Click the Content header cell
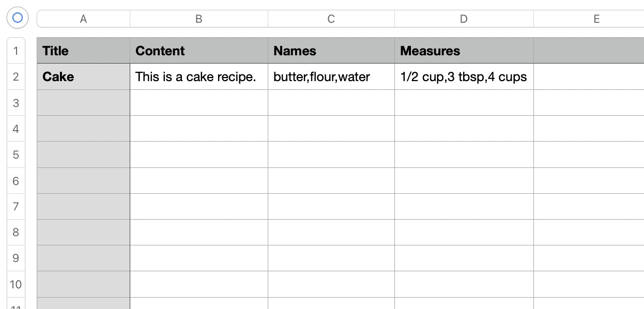The image size is (644, 309). pyautogui.click(x=198, y=51)
